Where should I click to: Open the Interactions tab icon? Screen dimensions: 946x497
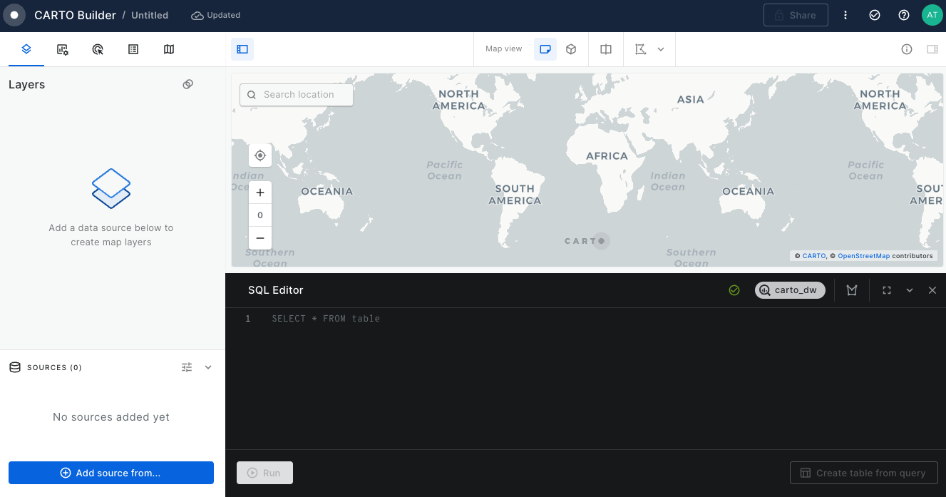click(98, 49)
